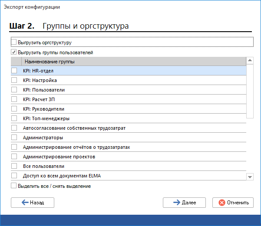
Task: Click the group list vertical scrollbar track
Action: (x=250, y=143)
